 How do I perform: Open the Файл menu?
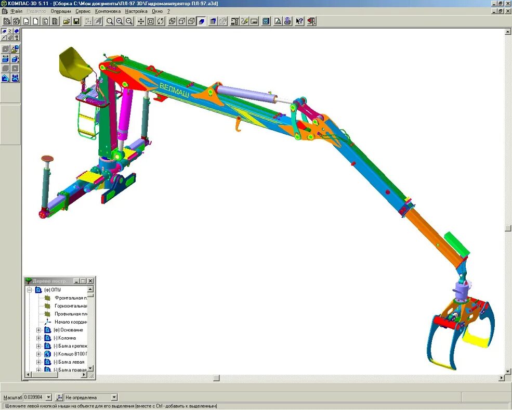coord(16,11)
